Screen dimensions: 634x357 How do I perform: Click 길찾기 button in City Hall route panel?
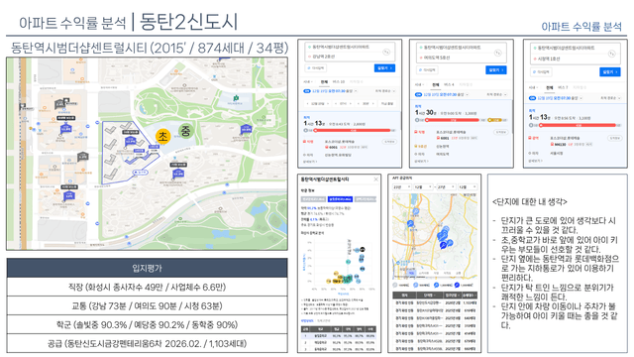tap(610, 72)
